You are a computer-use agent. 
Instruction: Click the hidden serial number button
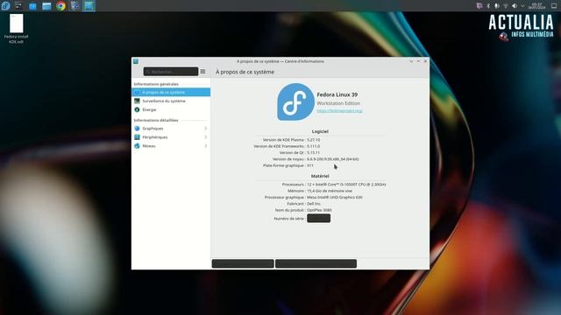(318, 218)
